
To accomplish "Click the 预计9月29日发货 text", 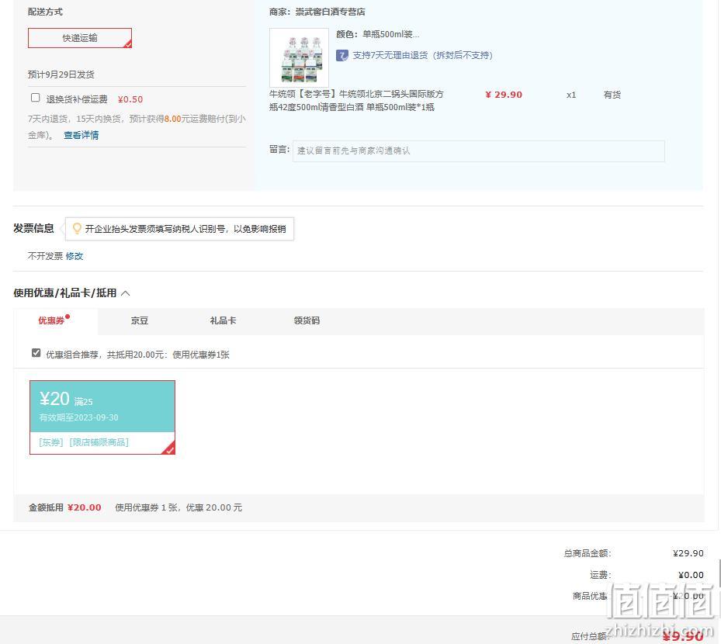I will pos(61,74).
